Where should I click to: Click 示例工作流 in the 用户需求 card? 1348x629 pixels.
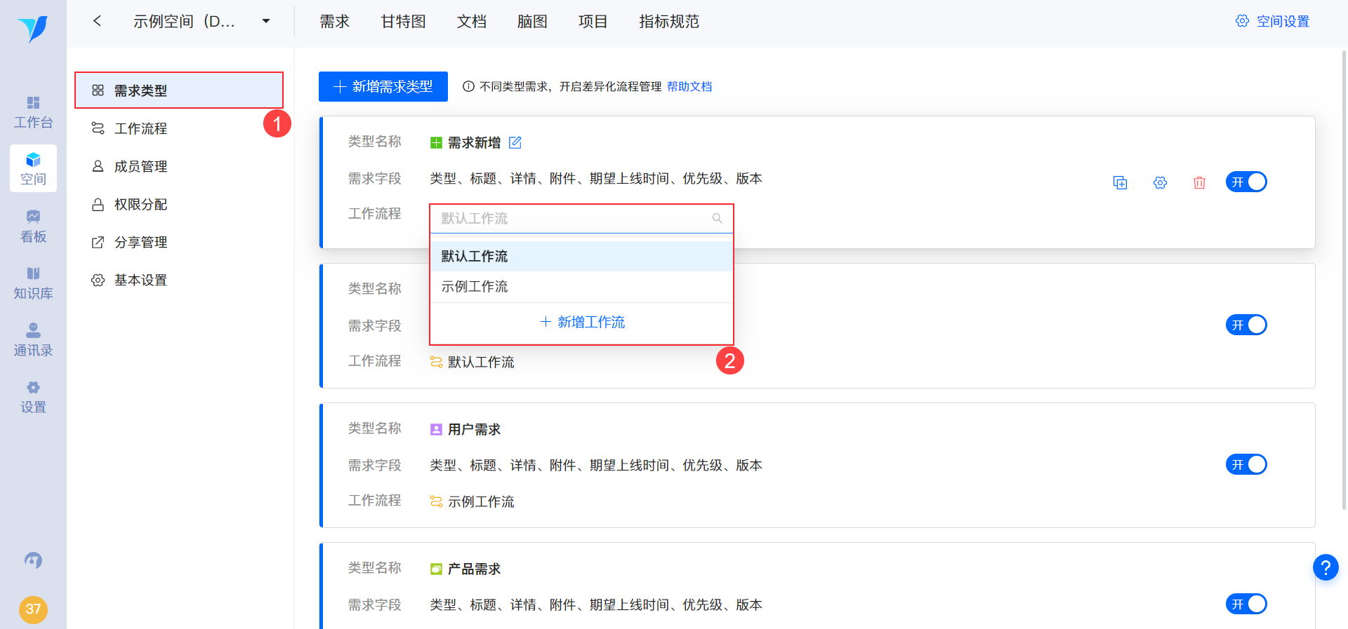481,501
